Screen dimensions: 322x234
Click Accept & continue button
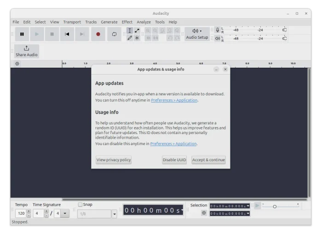[x=209, y=160]
